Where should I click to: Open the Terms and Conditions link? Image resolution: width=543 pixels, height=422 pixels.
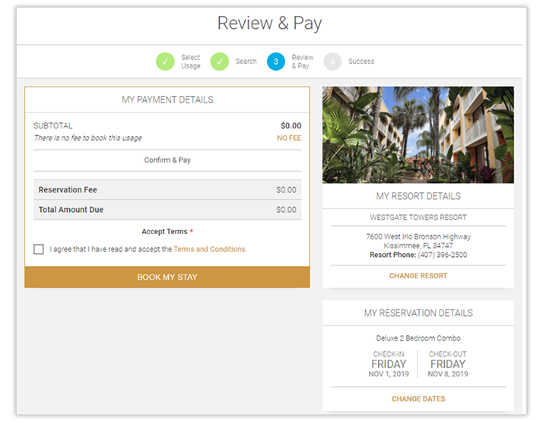(x=210, y=249)
